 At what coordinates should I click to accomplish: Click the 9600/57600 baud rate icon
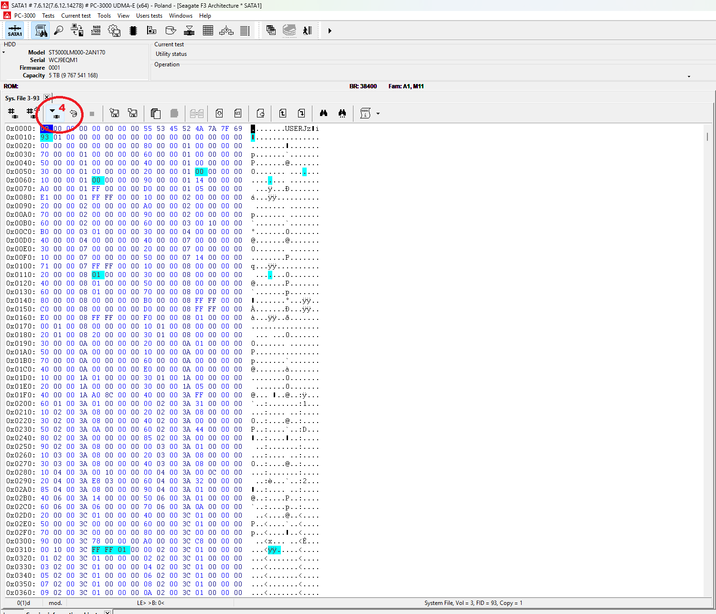96,31
